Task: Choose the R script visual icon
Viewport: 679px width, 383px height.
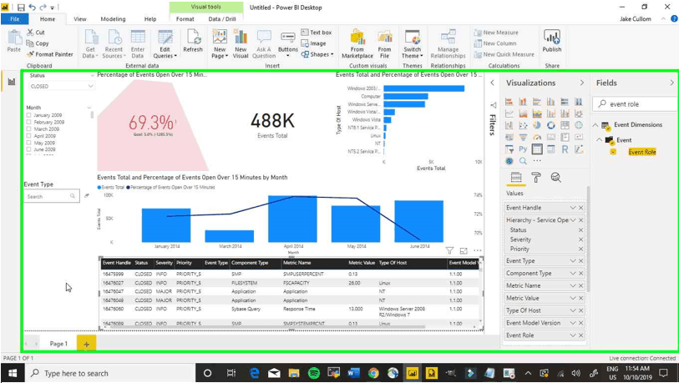Action: pos(565,149)
